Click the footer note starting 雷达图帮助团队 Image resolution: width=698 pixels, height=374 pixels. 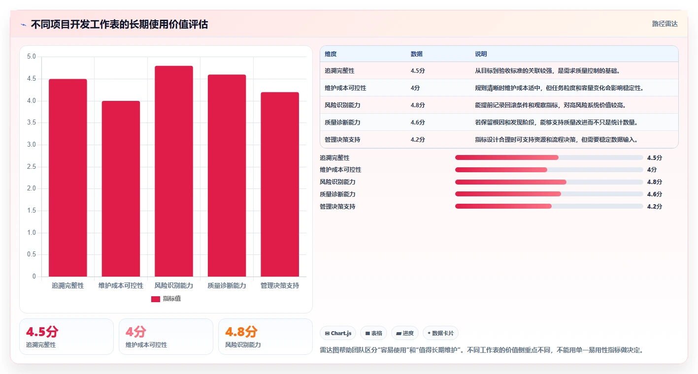point(482,350)
